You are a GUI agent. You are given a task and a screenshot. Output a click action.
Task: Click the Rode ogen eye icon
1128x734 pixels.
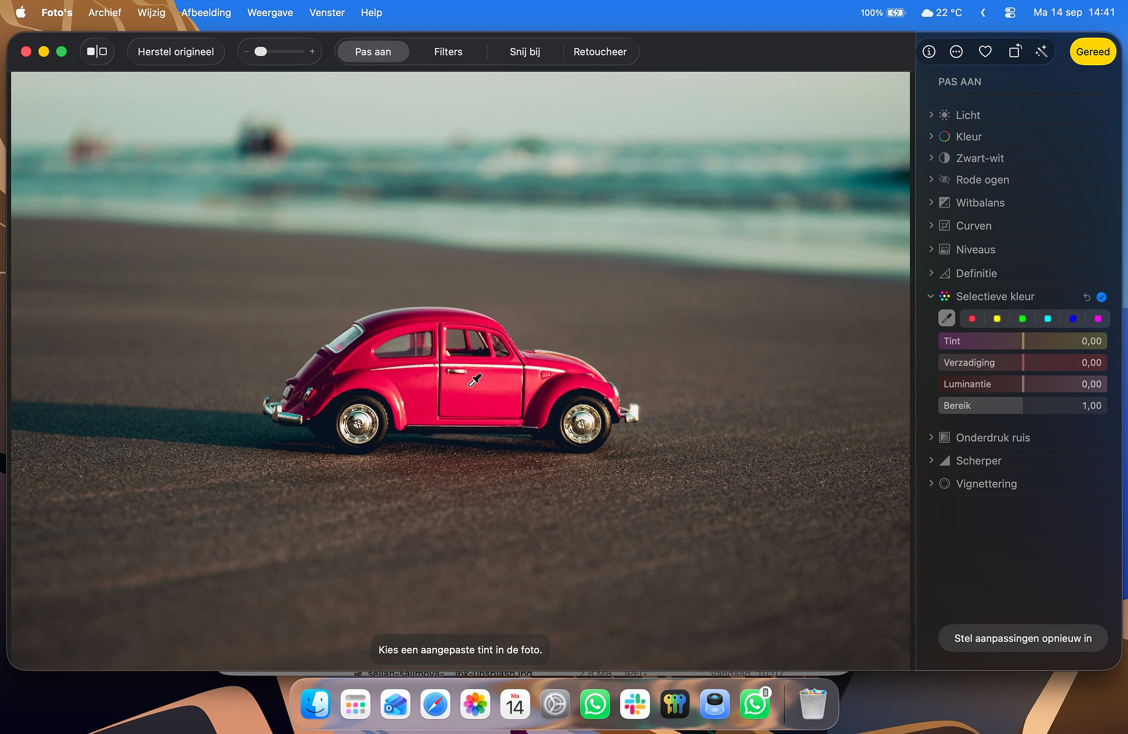(x=945, y=179)
